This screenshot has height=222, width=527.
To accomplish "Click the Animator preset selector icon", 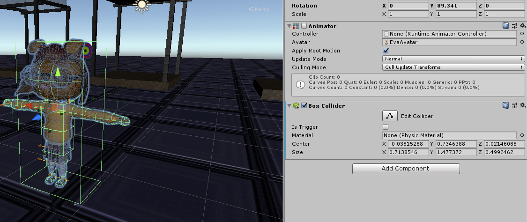I will pos(514,26).
